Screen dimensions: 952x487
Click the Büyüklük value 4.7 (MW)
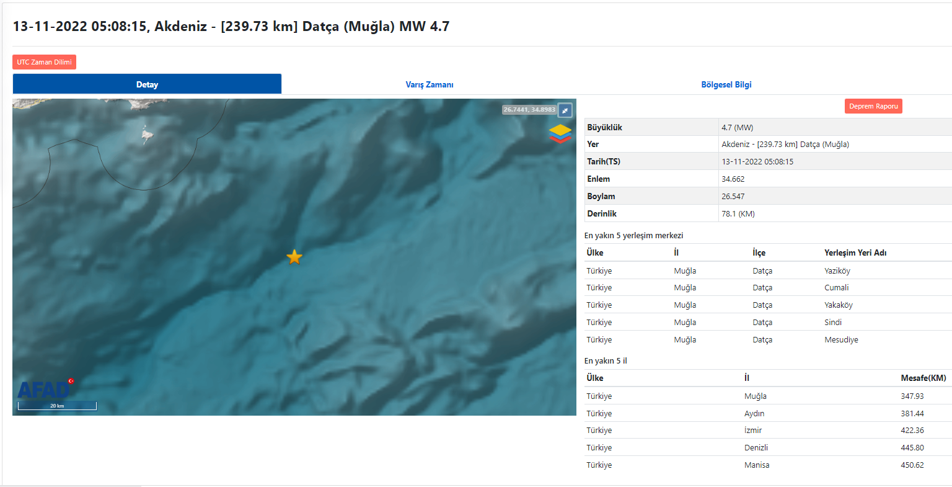[x=737, y=128]
